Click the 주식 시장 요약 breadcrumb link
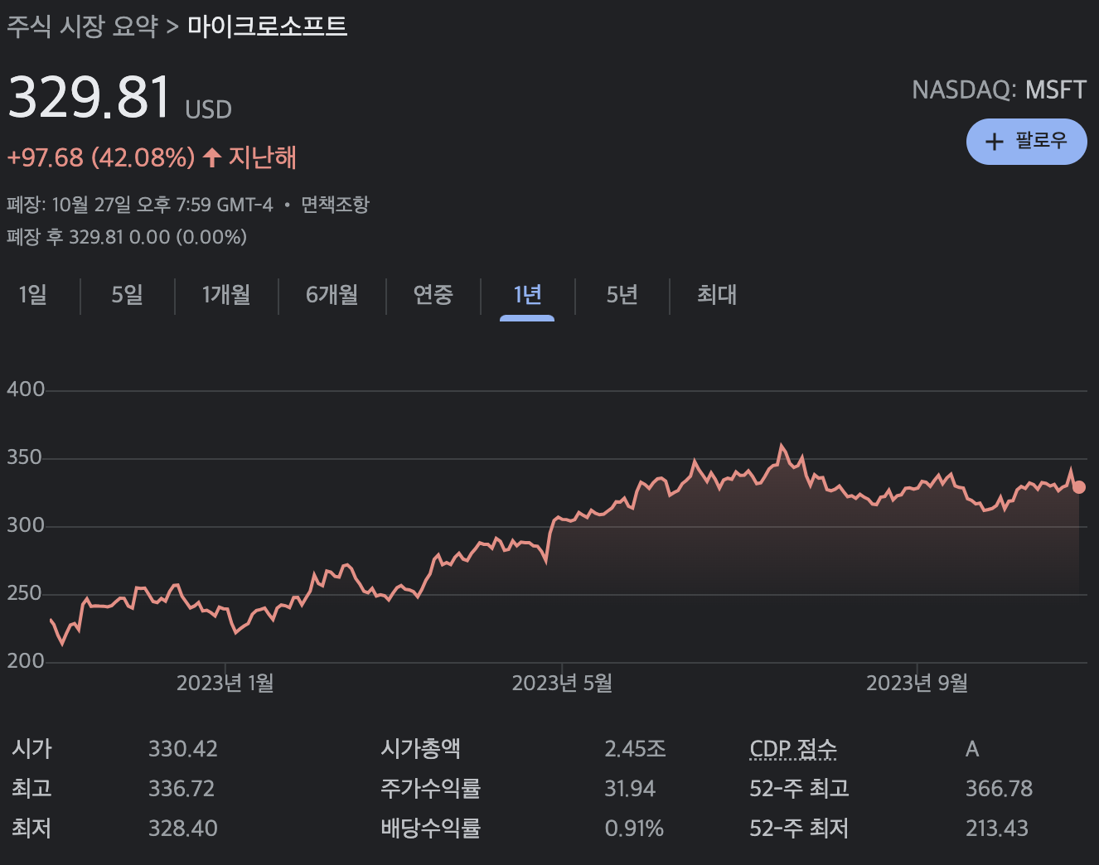This screenshot has height=865, width=1099. point(82,26)
